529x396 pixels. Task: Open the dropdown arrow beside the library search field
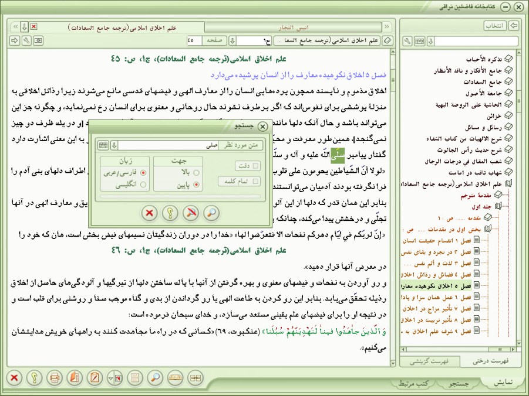pos(430,42)
